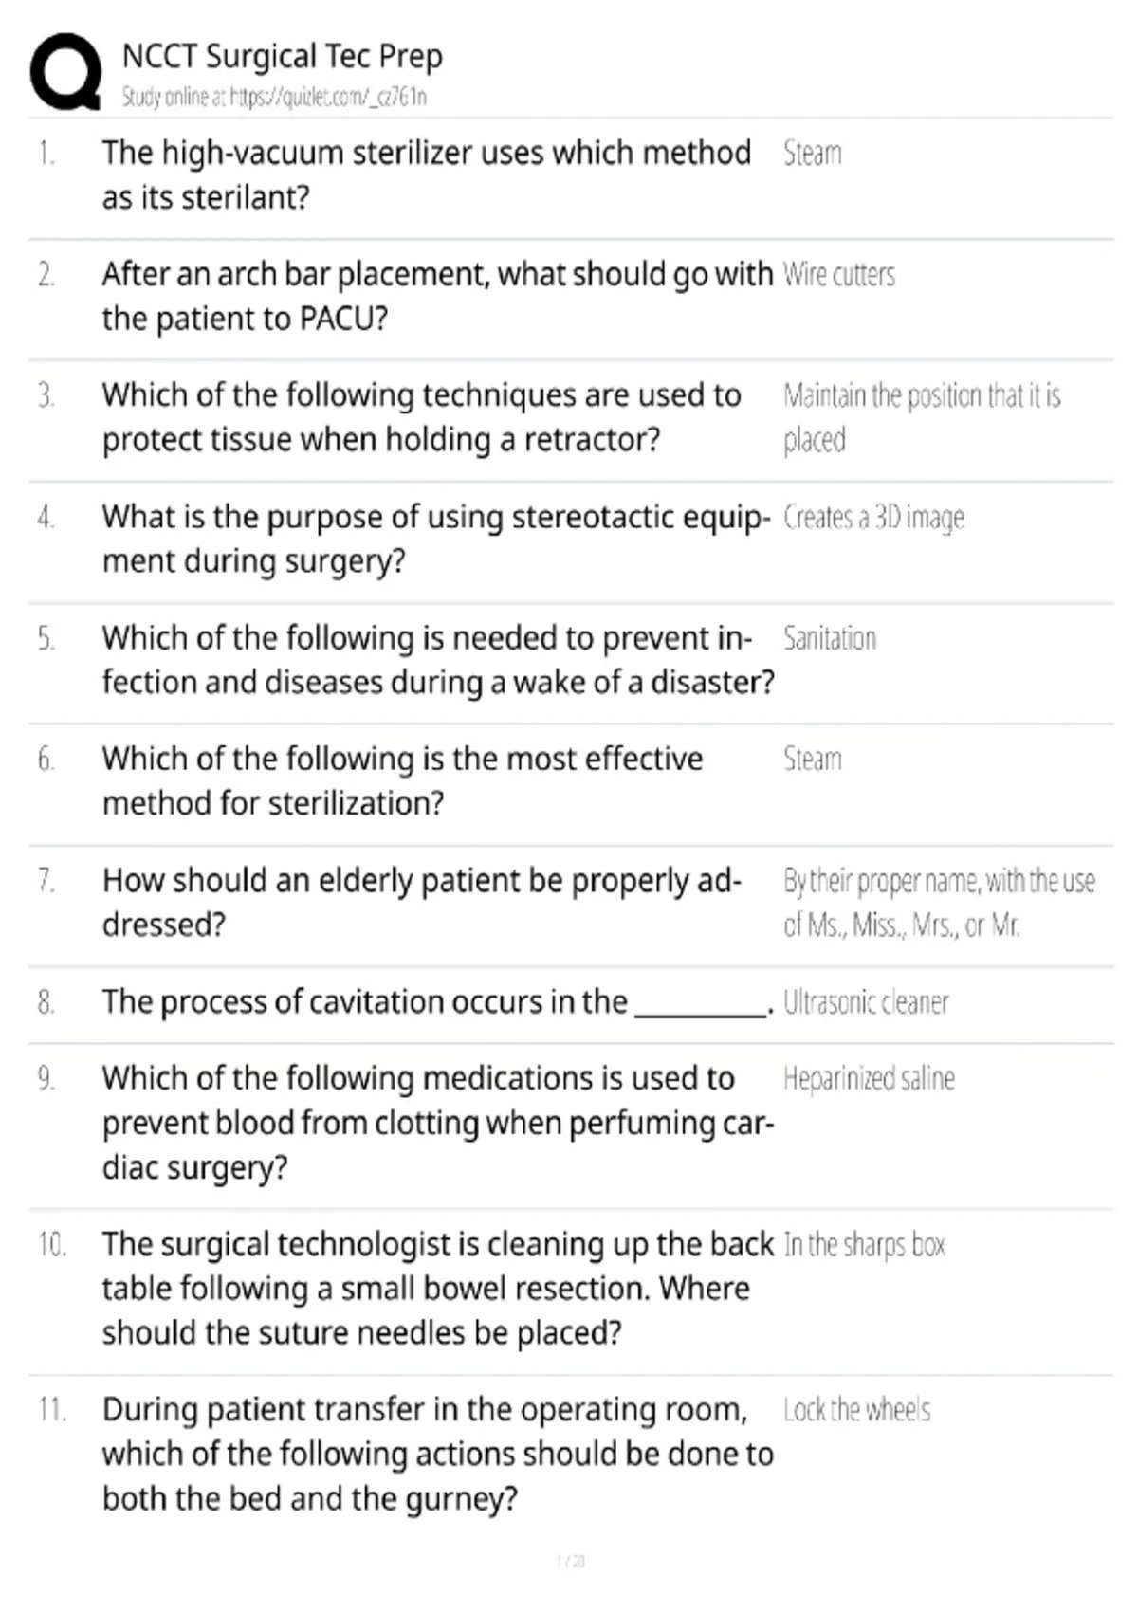Select the Heparinized saline answer
This screenshot has width=1138, height=1612.
coord(869,1078)
